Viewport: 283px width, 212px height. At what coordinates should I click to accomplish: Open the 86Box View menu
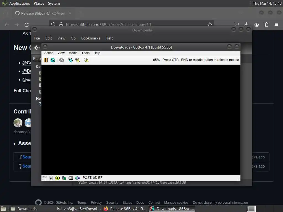61,53
